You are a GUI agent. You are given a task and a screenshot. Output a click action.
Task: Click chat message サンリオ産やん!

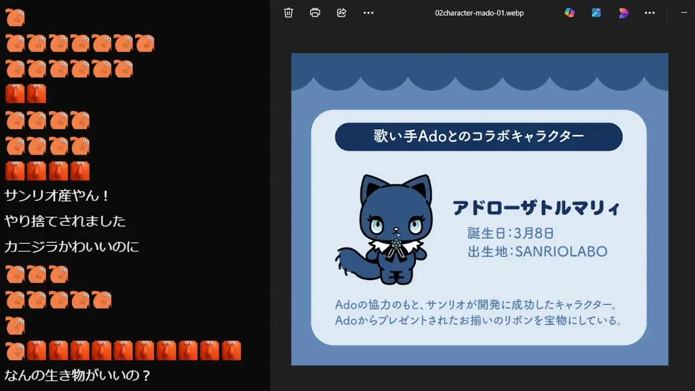click(58, 195)
